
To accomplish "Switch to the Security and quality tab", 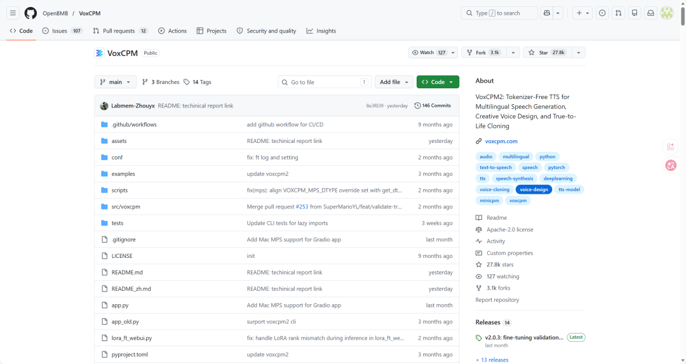I will (x=266, y=31).
